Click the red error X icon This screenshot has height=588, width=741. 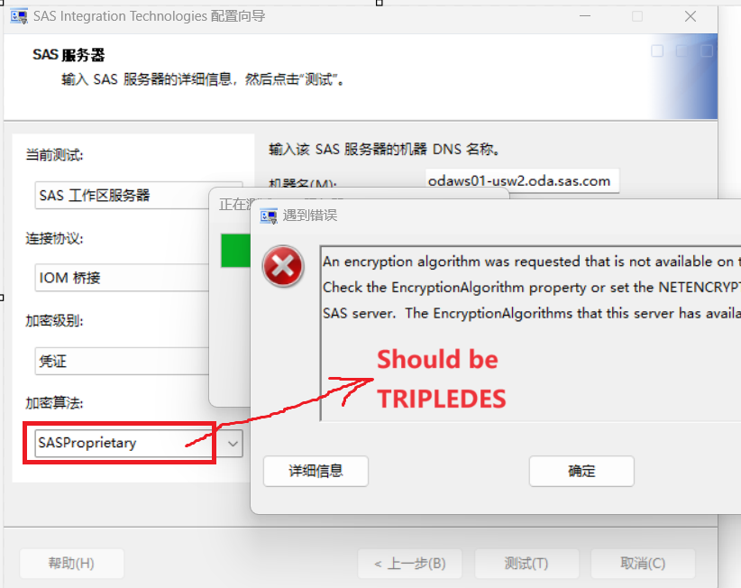pyautogui.click(x=283, y=266)
